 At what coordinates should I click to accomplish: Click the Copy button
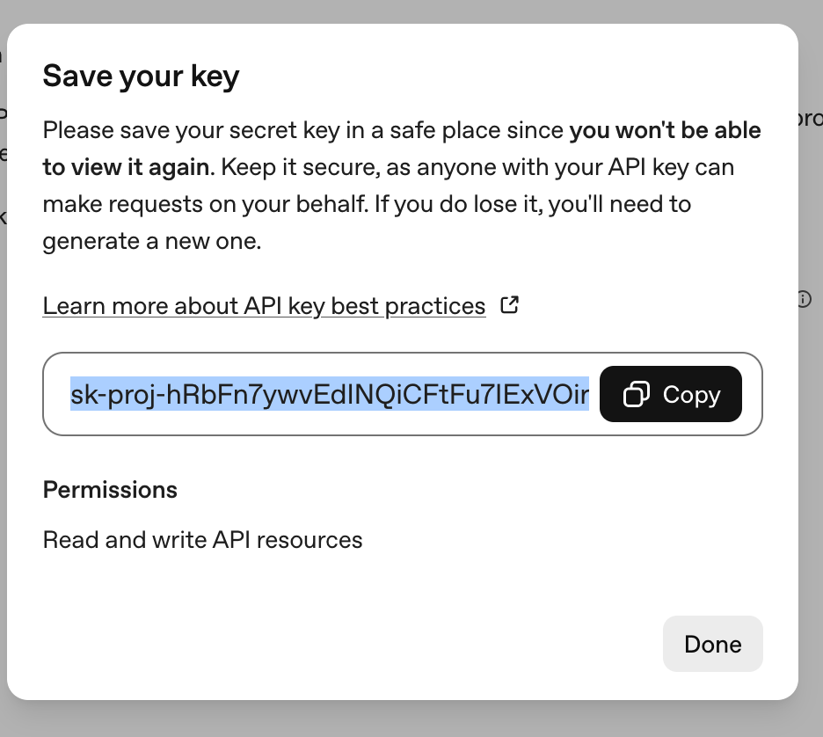[671, 395]
